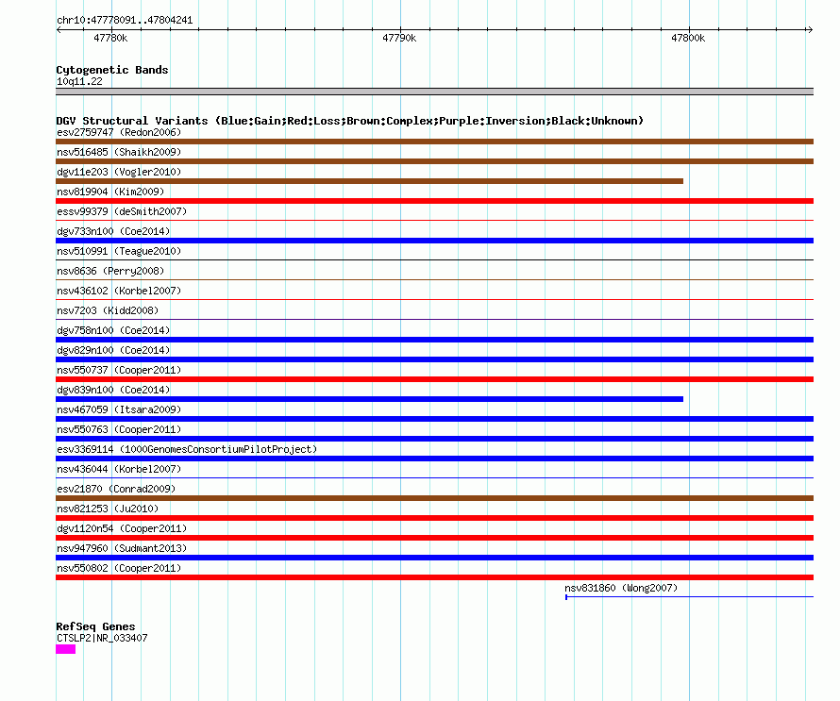Click the red bar under nsv550802
Viewport: 840px width, 701px height.
coord(434,577)
